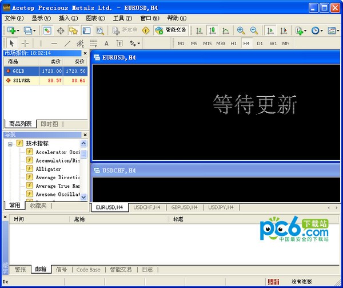Switch timeframe to D1
Viewport: 343px width, 288px height.
(x=260, y=43)
